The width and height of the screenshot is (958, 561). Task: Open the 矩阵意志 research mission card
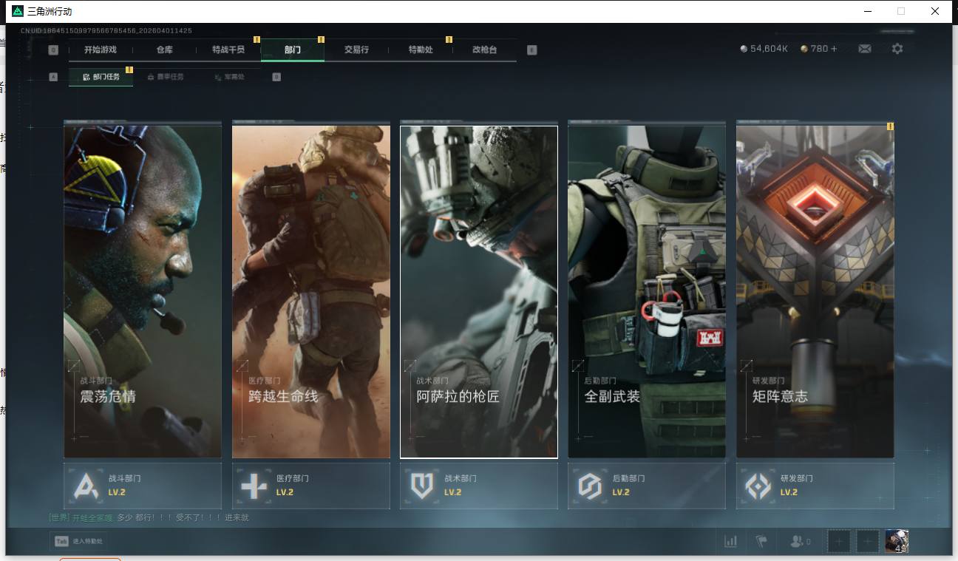(815, 292)
